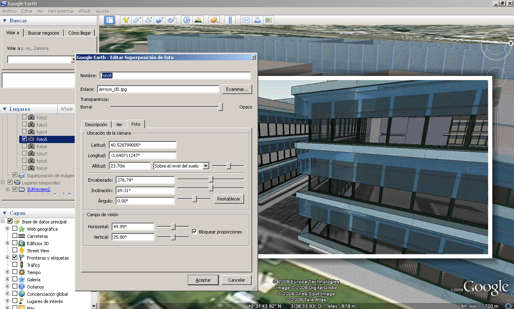Click the Examinar button
Viewport: 514px width, 309px height.
pyautogui.click(x=237, y=89)
